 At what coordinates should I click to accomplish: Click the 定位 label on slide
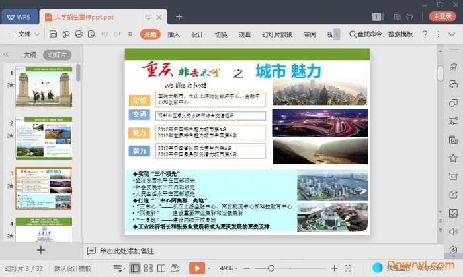click(140, 100)
